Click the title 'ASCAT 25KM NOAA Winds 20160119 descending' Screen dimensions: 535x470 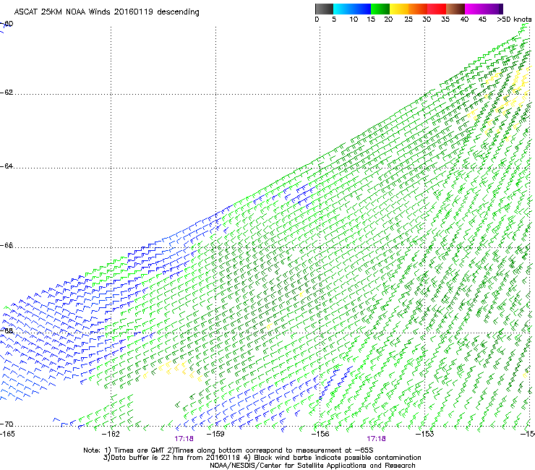coord(106,12)
